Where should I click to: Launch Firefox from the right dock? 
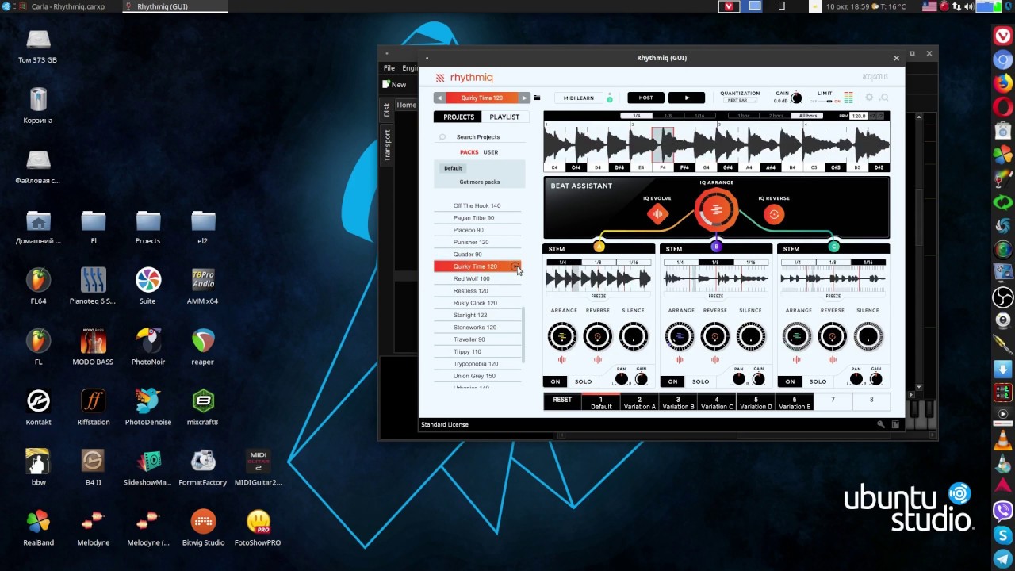pyautogui.click(x=1003, y=82)
